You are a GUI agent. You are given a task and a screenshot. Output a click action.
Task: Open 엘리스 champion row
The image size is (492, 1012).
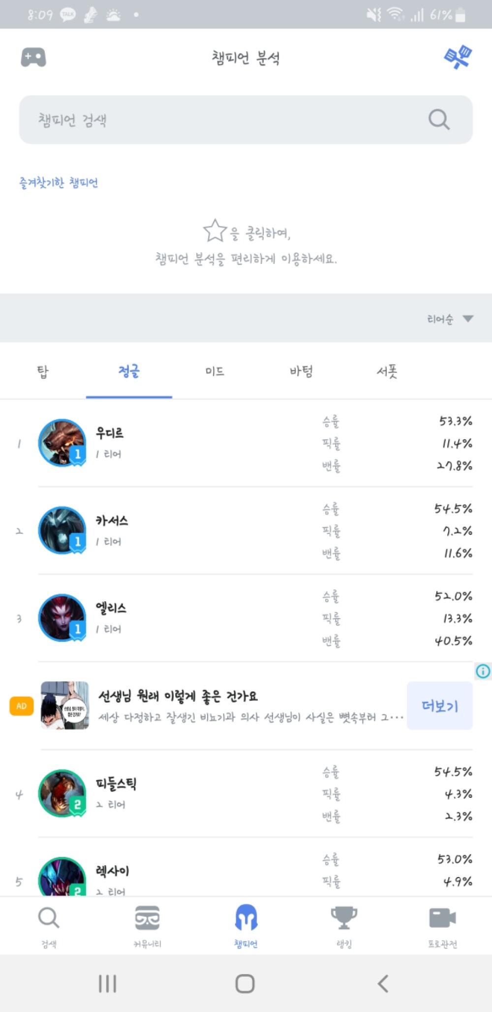(x=246, y=618)
